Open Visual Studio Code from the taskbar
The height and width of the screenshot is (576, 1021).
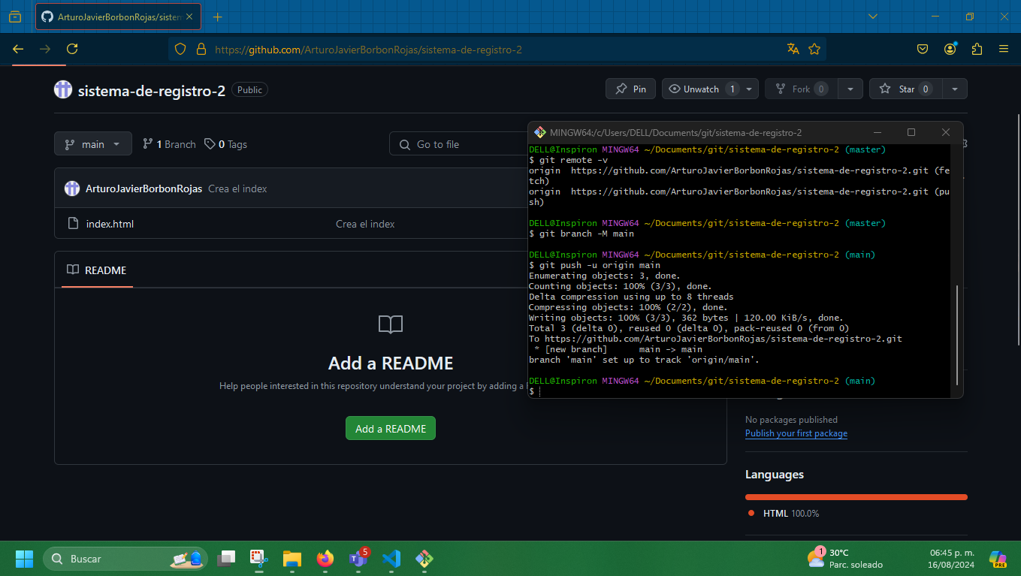click(x=391, y=559)
